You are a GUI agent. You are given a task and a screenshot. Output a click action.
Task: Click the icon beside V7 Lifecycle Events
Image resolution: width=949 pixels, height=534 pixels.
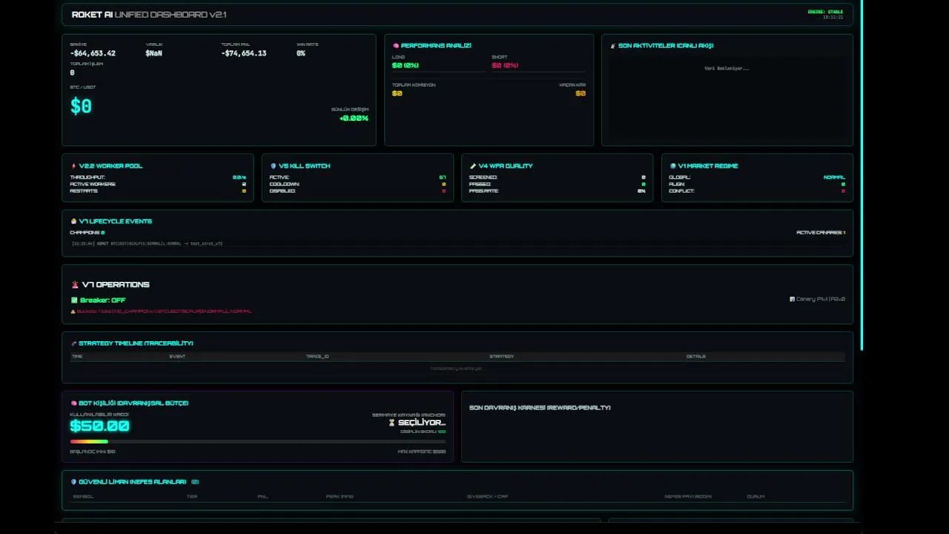(x=73, y=221)
